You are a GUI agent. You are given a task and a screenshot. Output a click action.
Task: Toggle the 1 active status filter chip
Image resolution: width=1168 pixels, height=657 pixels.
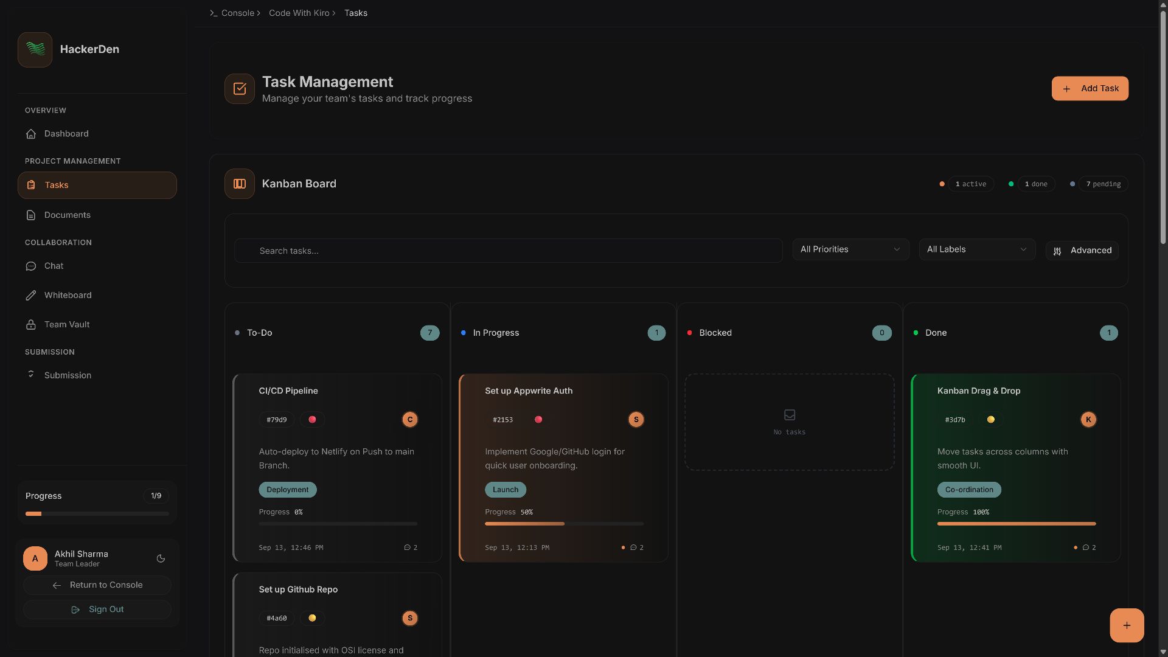[970, 184]
